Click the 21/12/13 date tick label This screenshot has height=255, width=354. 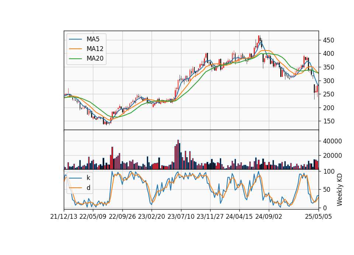64,217
